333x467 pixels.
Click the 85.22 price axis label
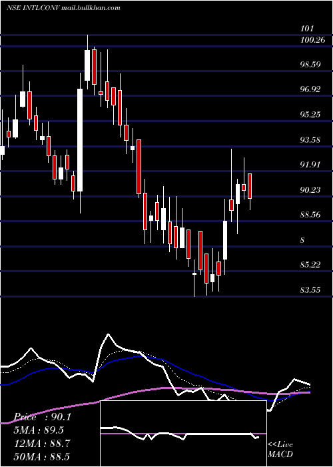[310, 264]
